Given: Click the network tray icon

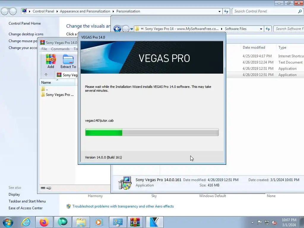Looking at the screenshot, I should (x=267, y=222).
